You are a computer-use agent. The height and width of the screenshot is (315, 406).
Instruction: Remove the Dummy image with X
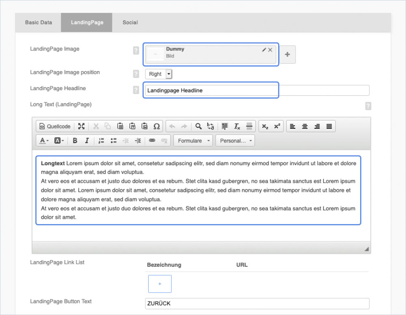pyautogui.click(x=270, y=50)
